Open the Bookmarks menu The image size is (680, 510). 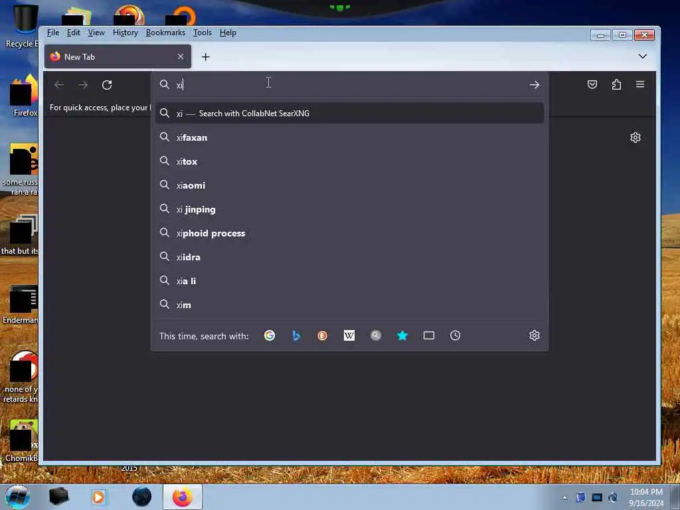[165, 33]
